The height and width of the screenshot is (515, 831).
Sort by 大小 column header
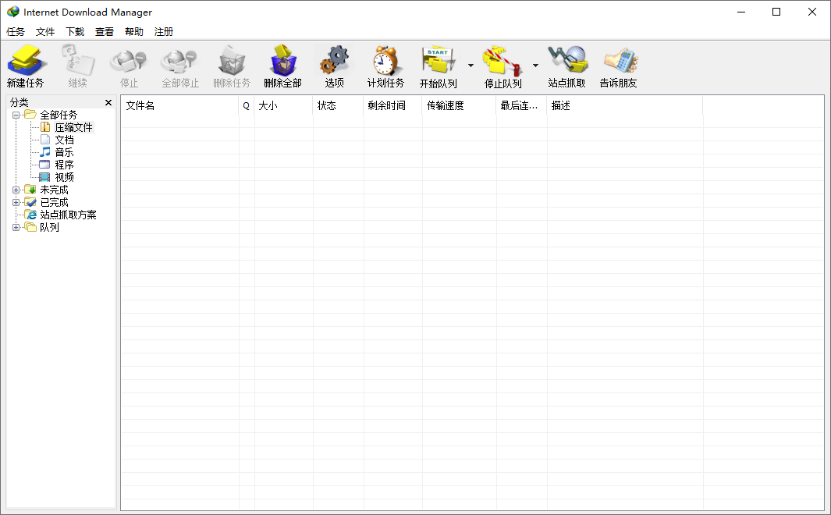(283, 105)
